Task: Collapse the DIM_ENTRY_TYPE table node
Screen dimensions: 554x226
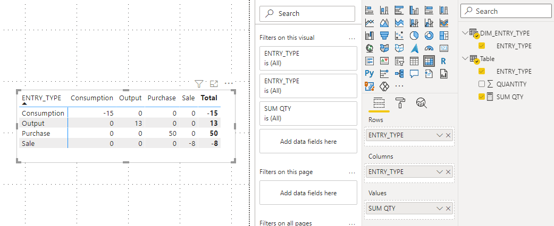Action: [x=465, y=33]
